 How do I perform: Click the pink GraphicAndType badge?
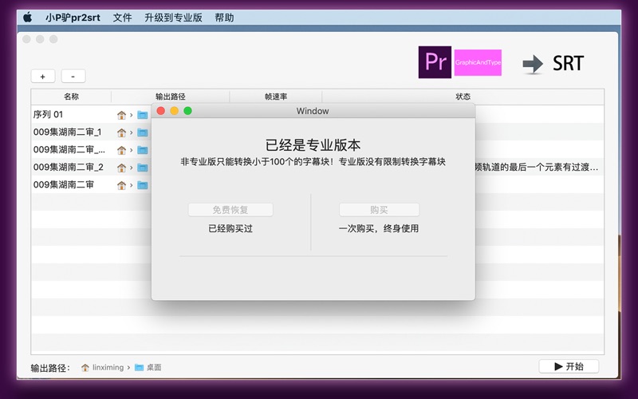[478, 62]
